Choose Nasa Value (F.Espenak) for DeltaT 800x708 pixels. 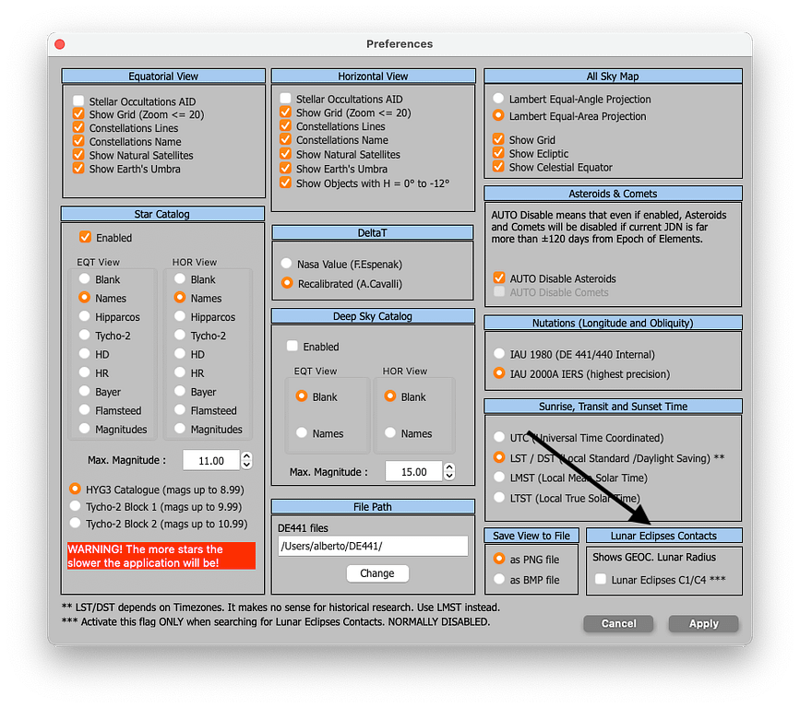pos(287,265)
